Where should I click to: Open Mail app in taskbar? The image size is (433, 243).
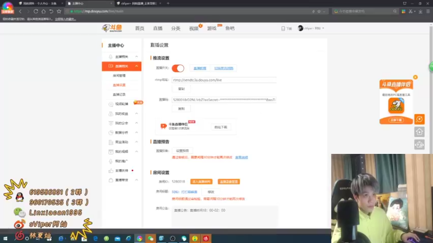click(x=117, y=238)
